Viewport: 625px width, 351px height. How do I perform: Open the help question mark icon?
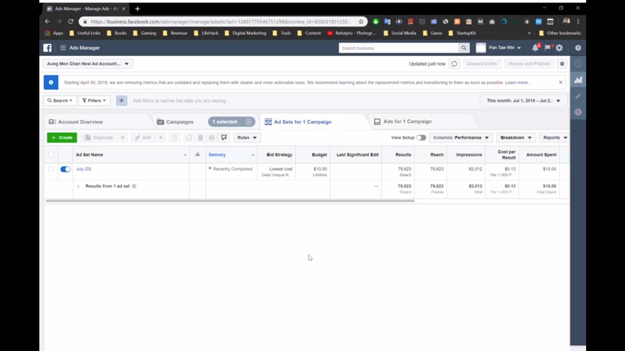(x=578, y=48)
